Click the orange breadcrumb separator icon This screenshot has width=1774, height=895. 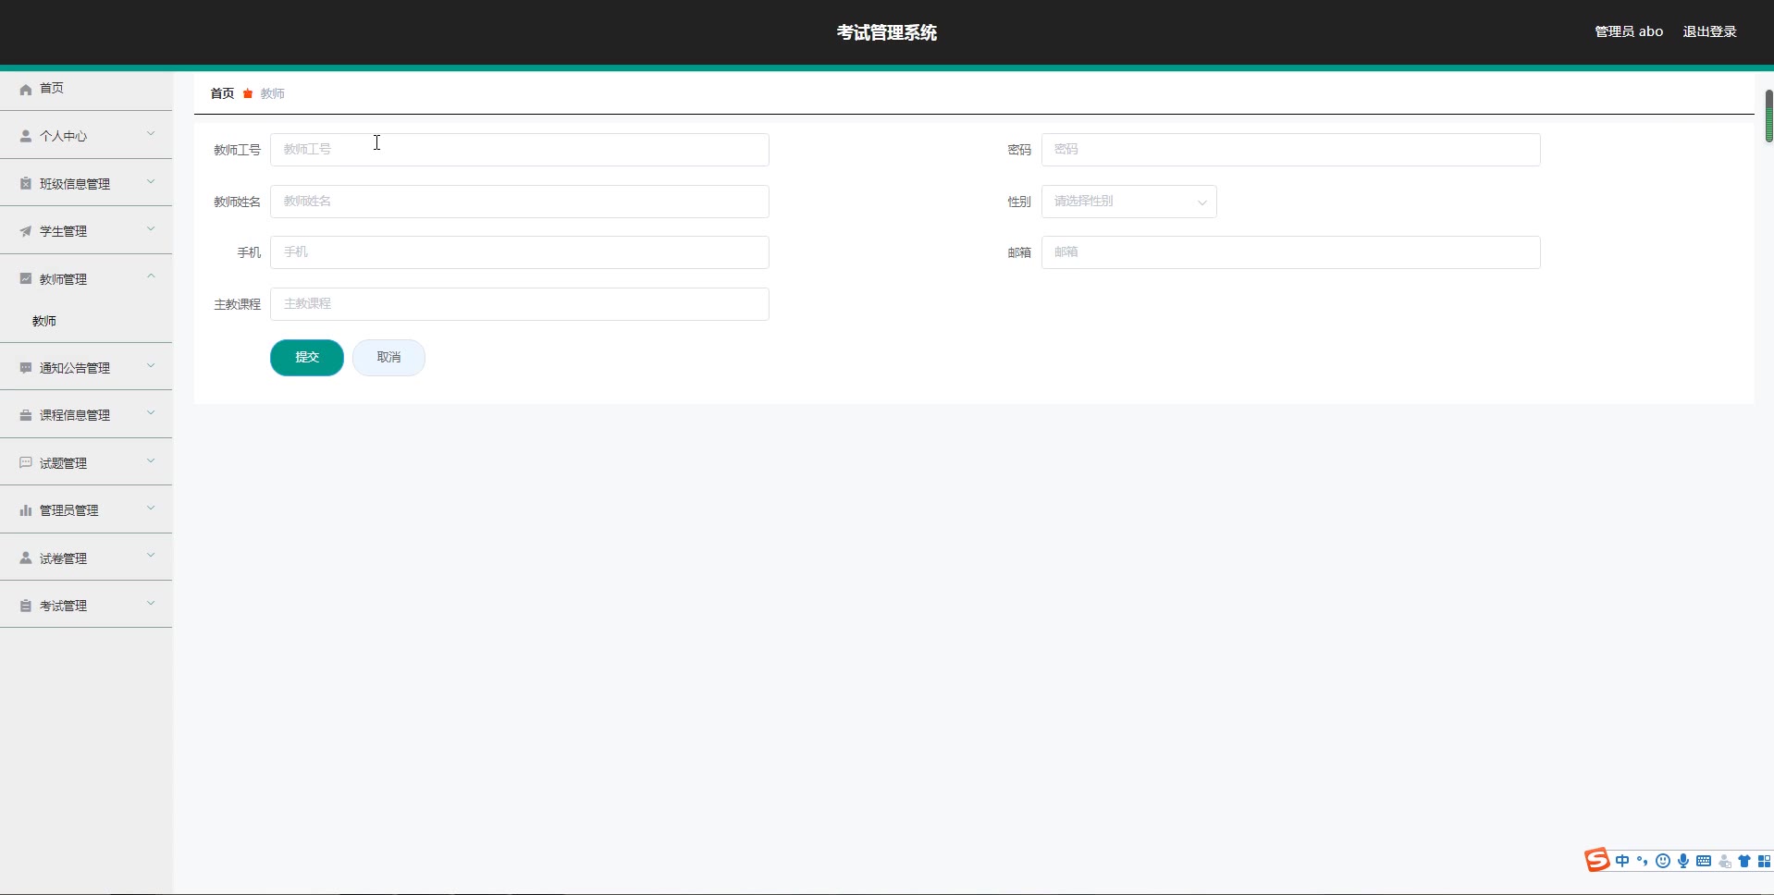point(248,93)
